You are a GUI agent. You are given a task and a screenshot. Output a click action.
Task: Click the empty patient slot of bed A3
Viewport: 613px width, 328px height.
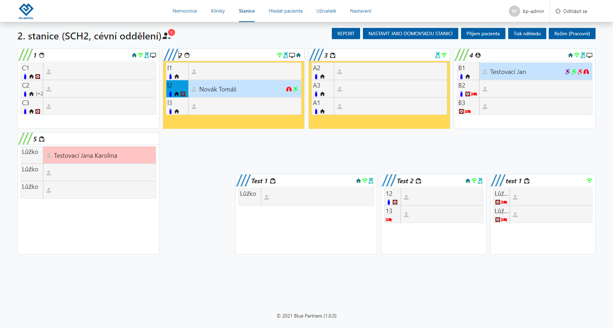click(x=390, y=89)
